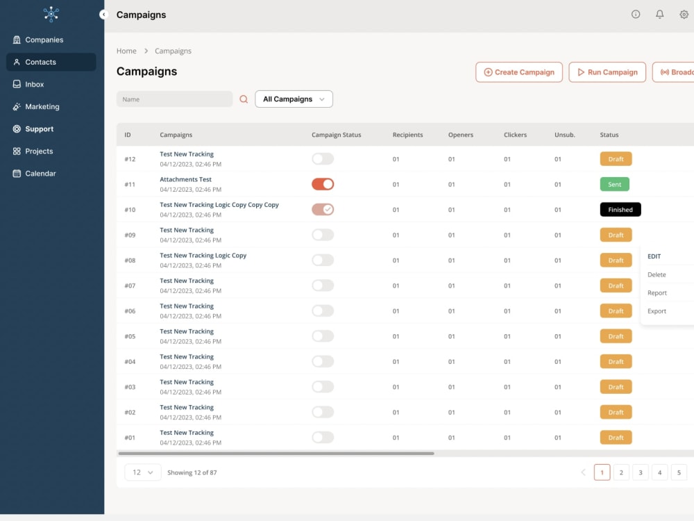Enable campaign #06 toggle
The width and height of the screenshot is (694, 521).
coord(323,311)
